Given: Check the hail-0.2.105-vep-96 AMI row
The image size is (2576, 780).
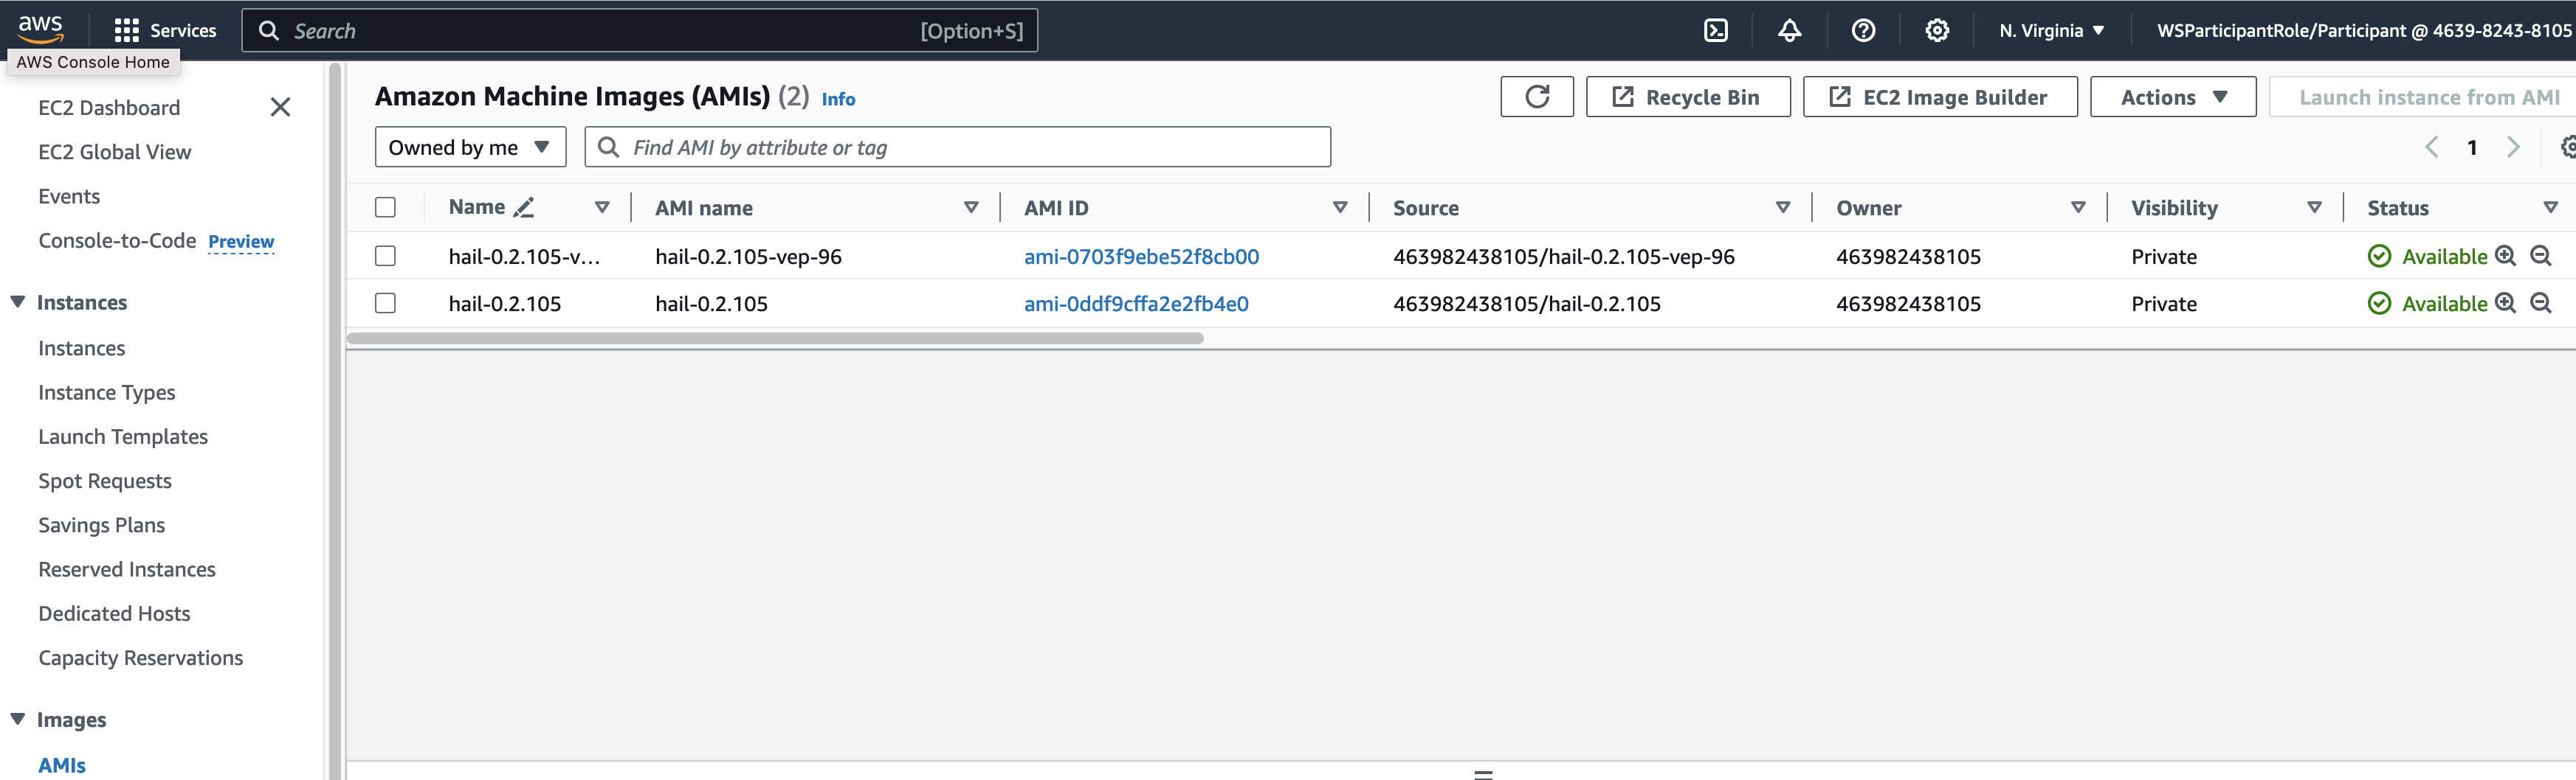Looking at the screenshot, I should point(385,256).
